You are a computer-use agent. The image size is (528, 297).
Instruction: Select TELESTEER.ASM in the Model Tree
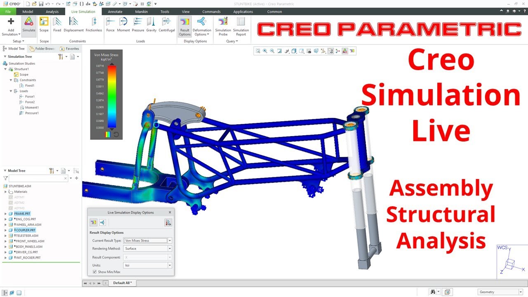point(26,236)
